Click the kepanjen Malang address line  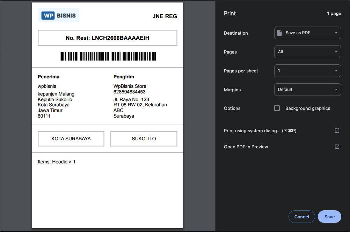[56, 94]
